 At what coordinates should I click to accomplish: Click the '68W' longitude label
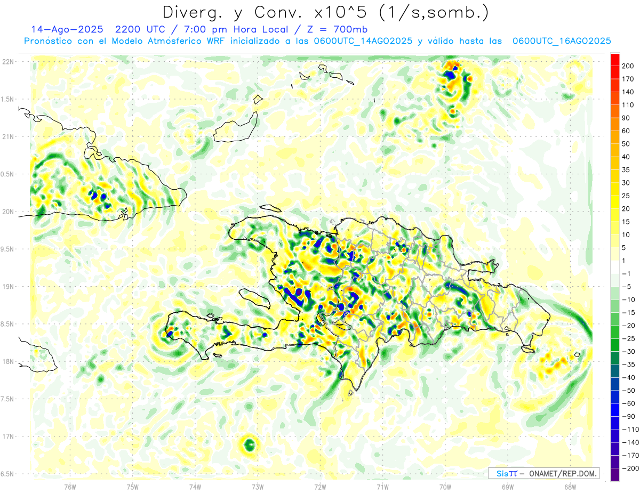point(570,487)
